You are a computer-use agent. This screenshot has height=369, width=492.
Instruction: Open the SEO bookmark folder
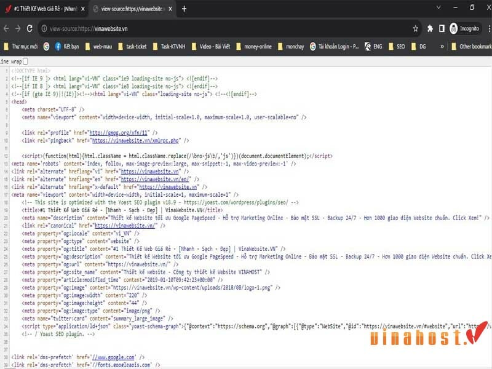click(397, 47)
